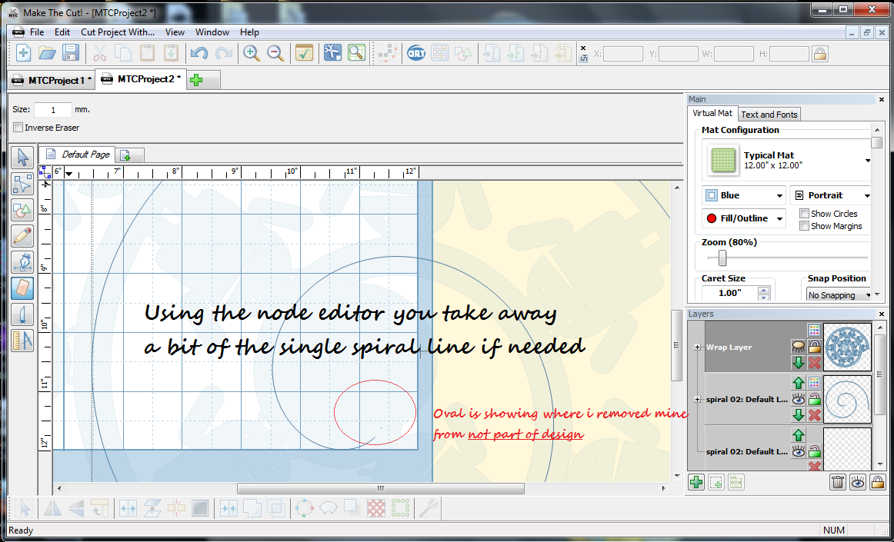Viewport: 894px width, 542px height.
Task: Click green plus to add project tab
Action: [x=196, y=81]
